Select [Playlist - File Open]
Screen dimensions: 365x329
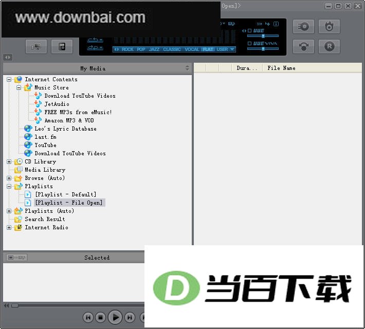[x=69, y=203]
